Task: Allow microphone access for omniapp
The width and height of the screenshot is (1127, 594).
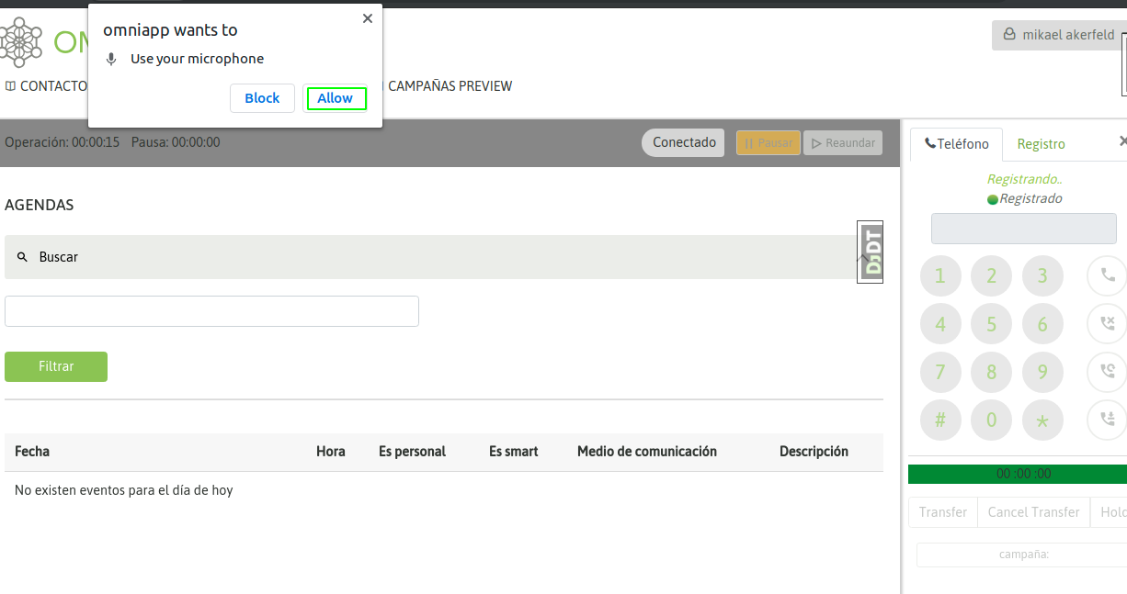Action: pos(336,98)
